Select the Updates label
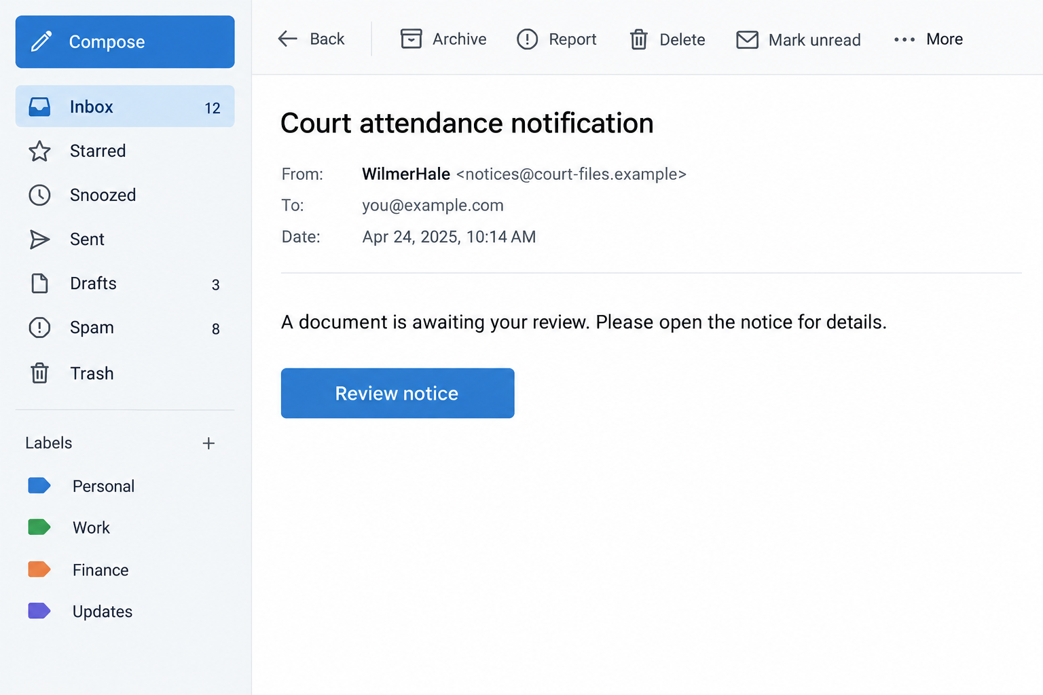1043x695 pixels. pos(103,612)
